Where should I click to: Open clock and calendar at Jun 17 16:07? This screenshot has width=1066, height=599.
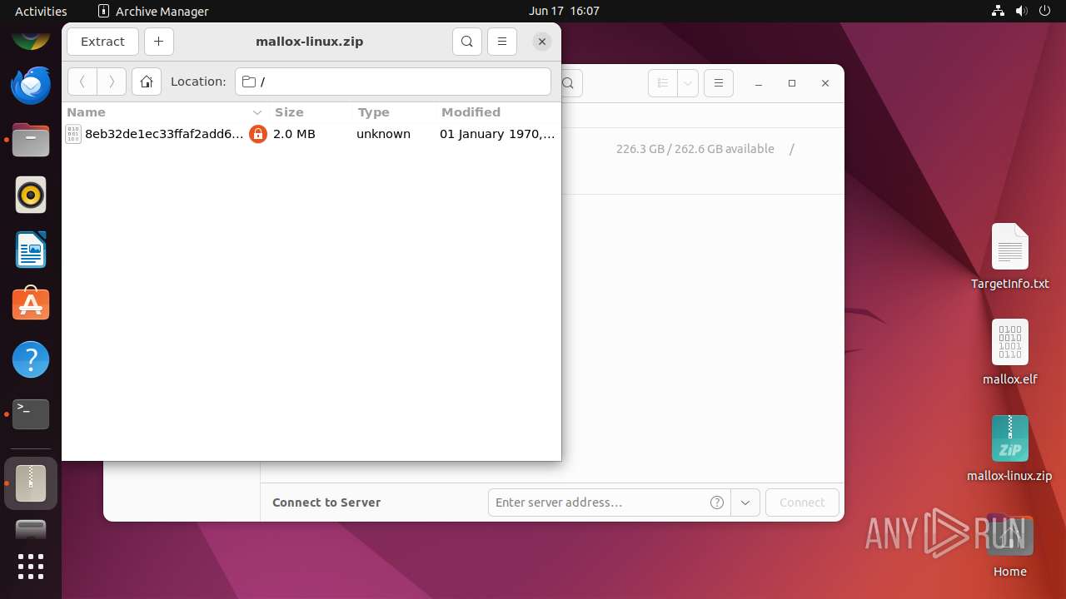tap(564, 11)
